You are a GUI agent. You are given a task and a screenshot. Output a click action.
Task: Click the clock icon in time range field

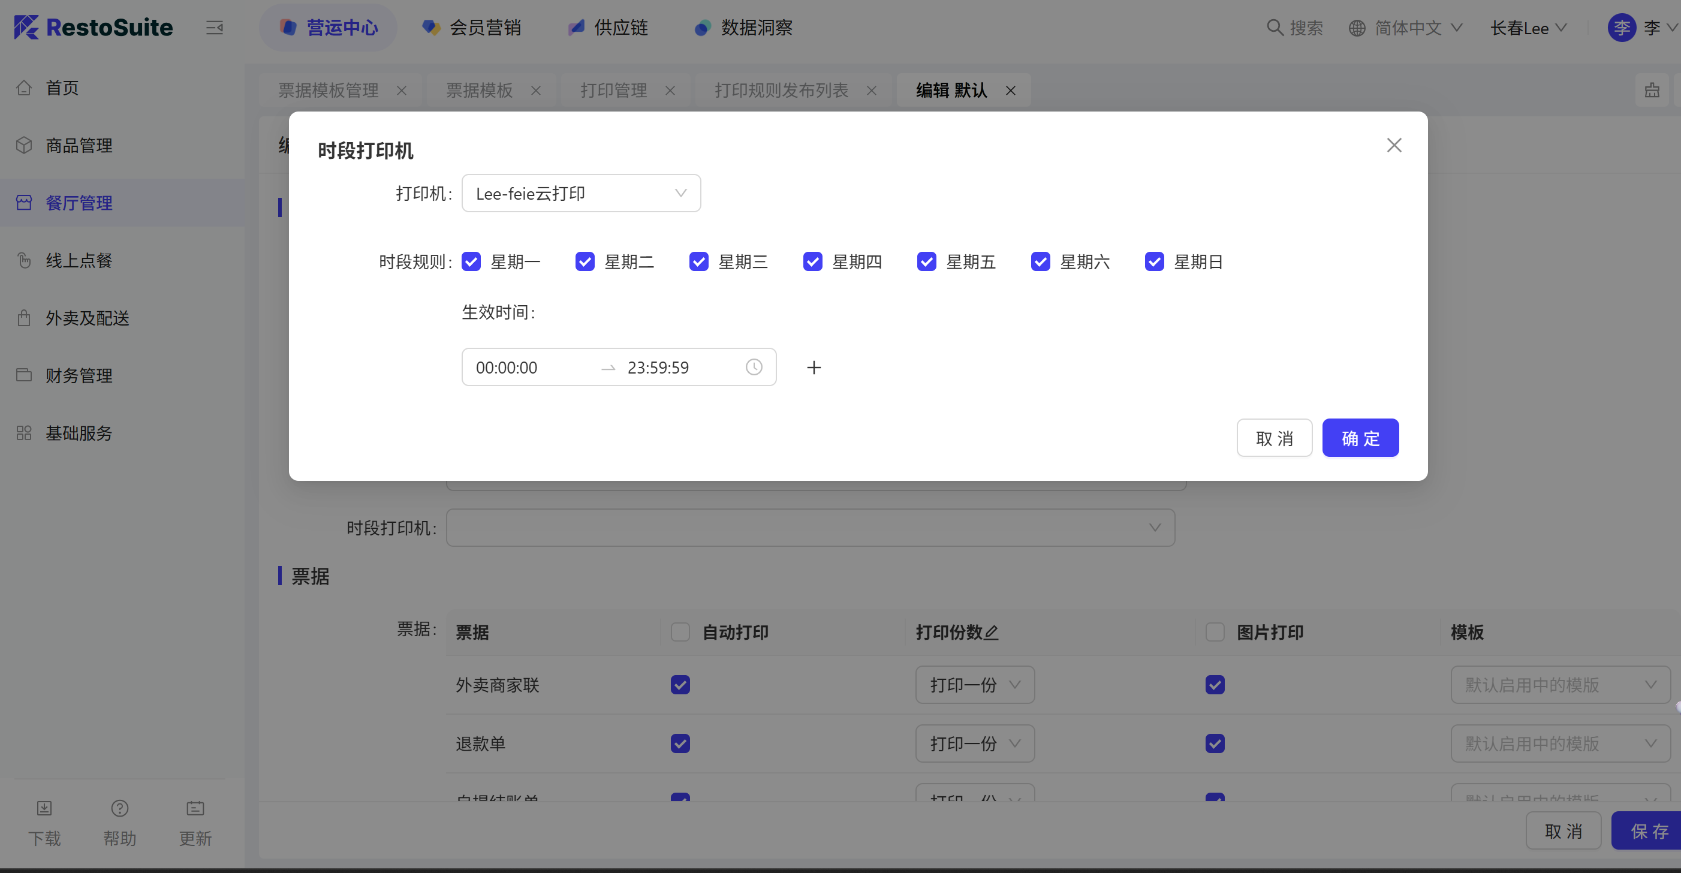point(754,368)
